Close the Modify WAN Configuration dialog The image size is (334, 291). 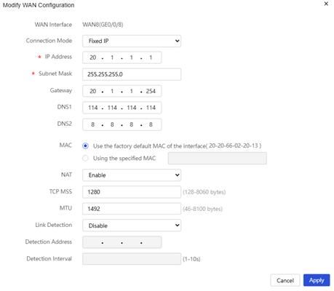click(x=326, y=4)
